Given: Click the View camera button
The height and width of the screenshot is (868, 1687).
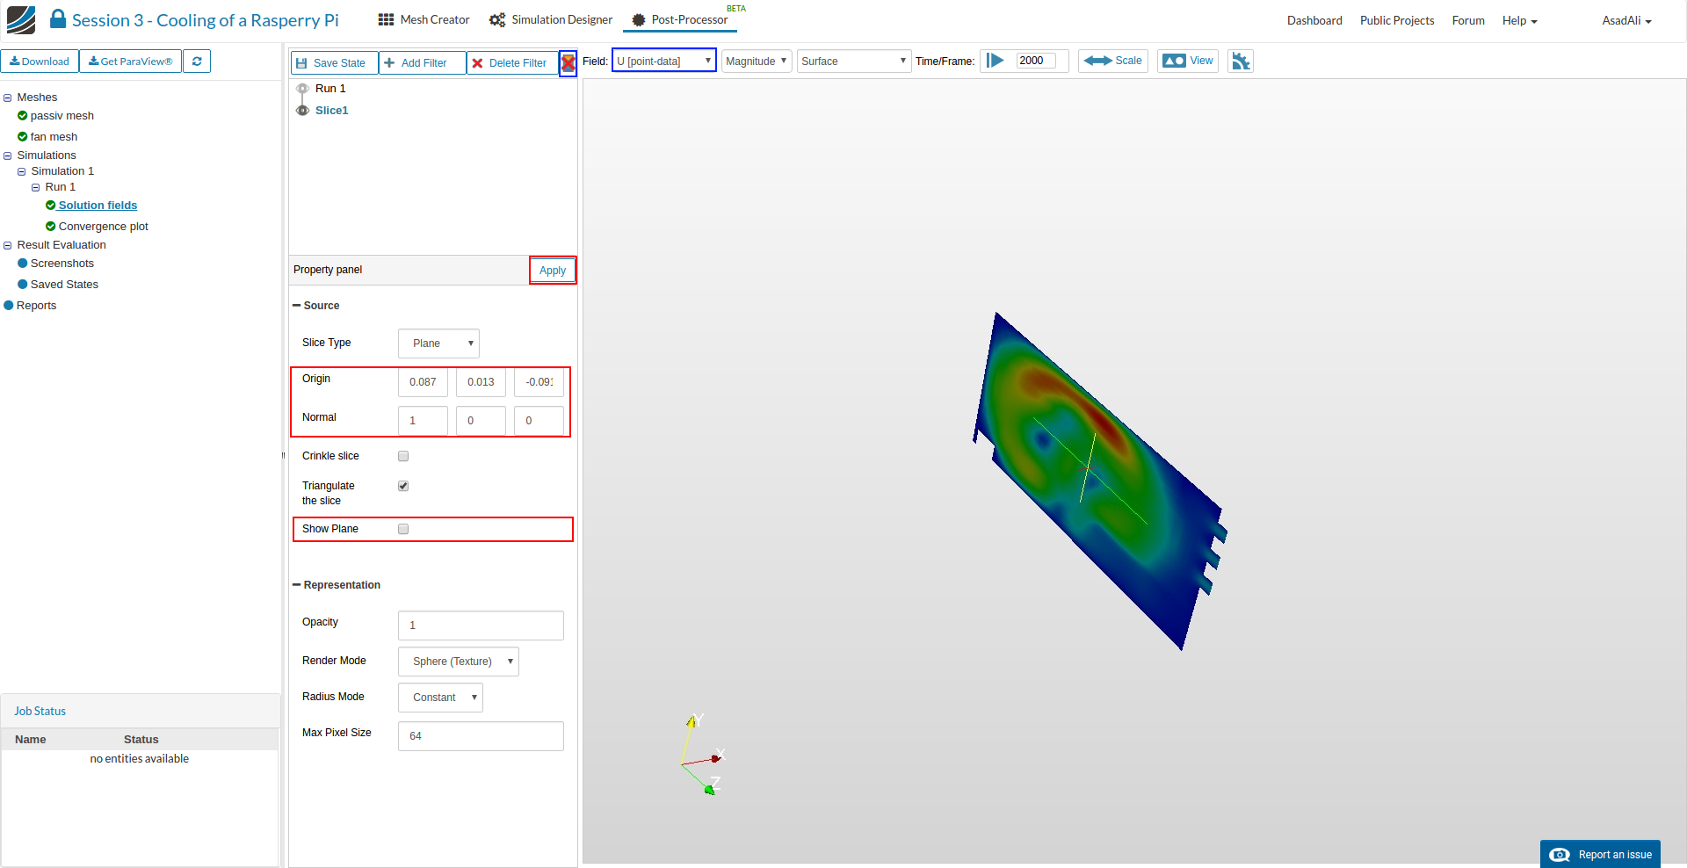Looking at the screenshot, I should pyautogui.click(x=1187, y=61).
